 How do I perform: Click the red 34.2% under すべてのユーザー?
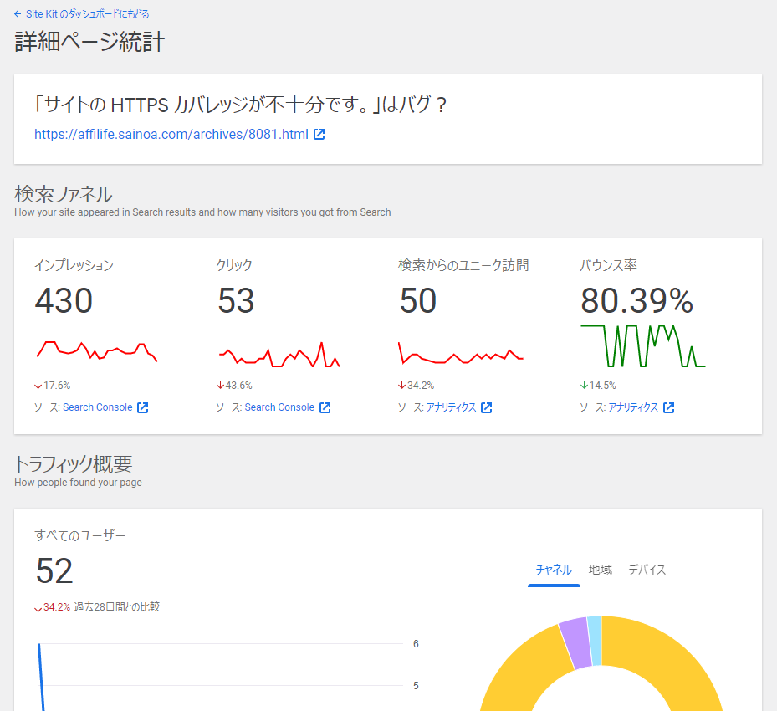(52, 607)
